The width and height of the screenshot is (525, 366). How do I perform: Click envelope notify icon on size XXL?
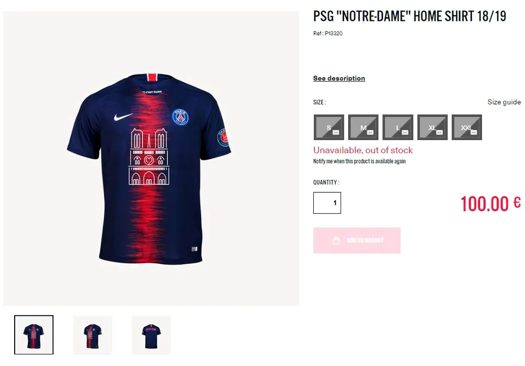(x=474, y=133)
